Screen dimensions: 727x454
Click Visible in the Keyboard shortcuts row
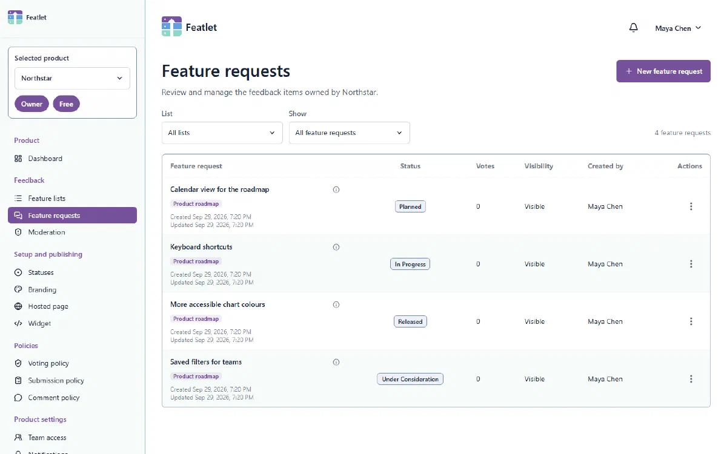[x=534, y=264]
